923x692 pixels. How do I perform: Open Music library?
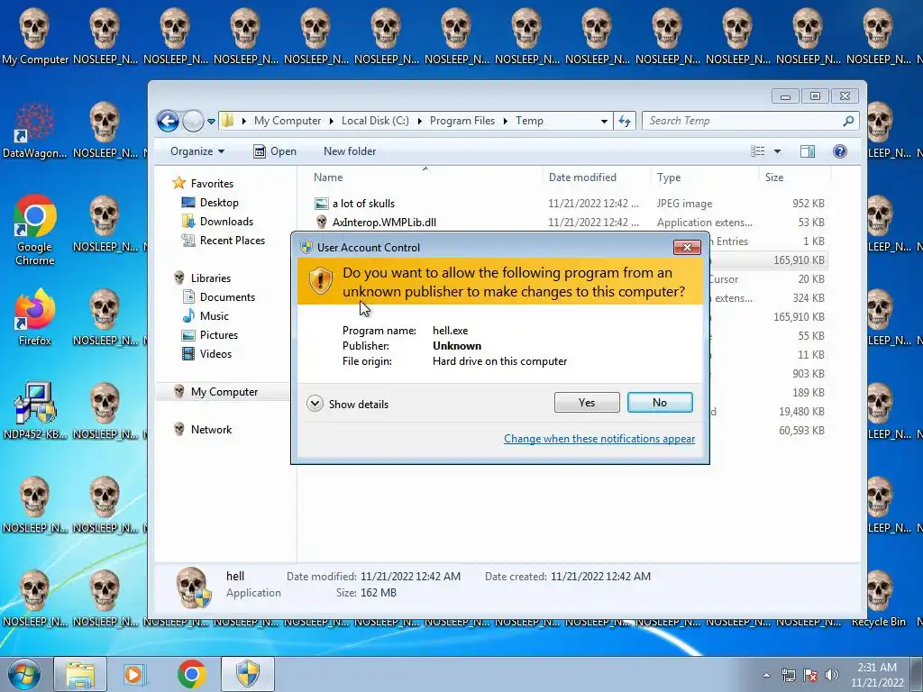coord(206,316)
